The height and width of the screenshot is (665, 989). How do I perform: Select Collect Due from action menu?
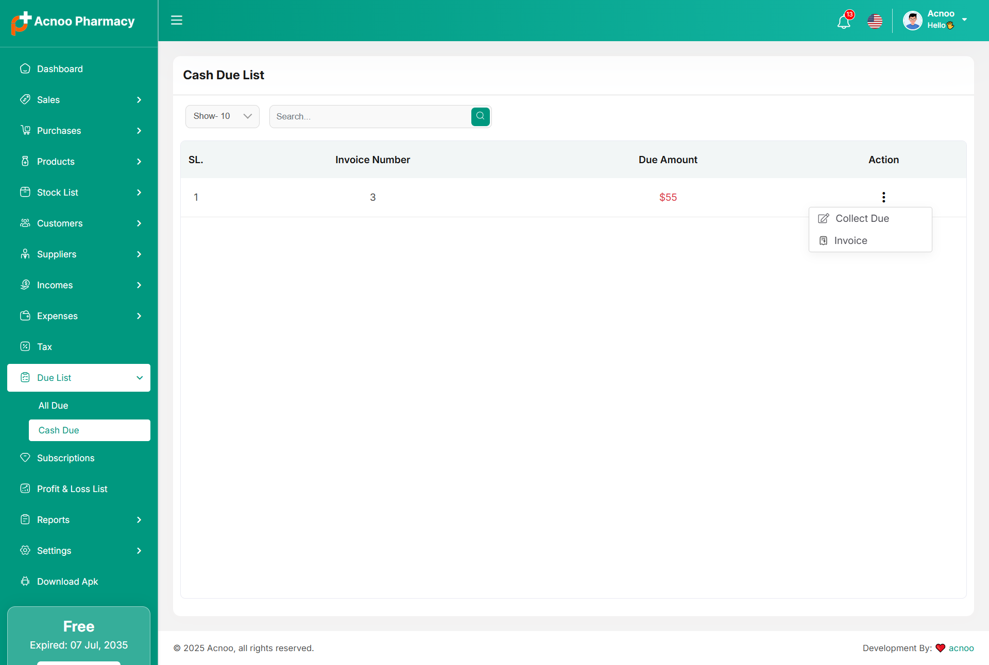tap(862, 219)
